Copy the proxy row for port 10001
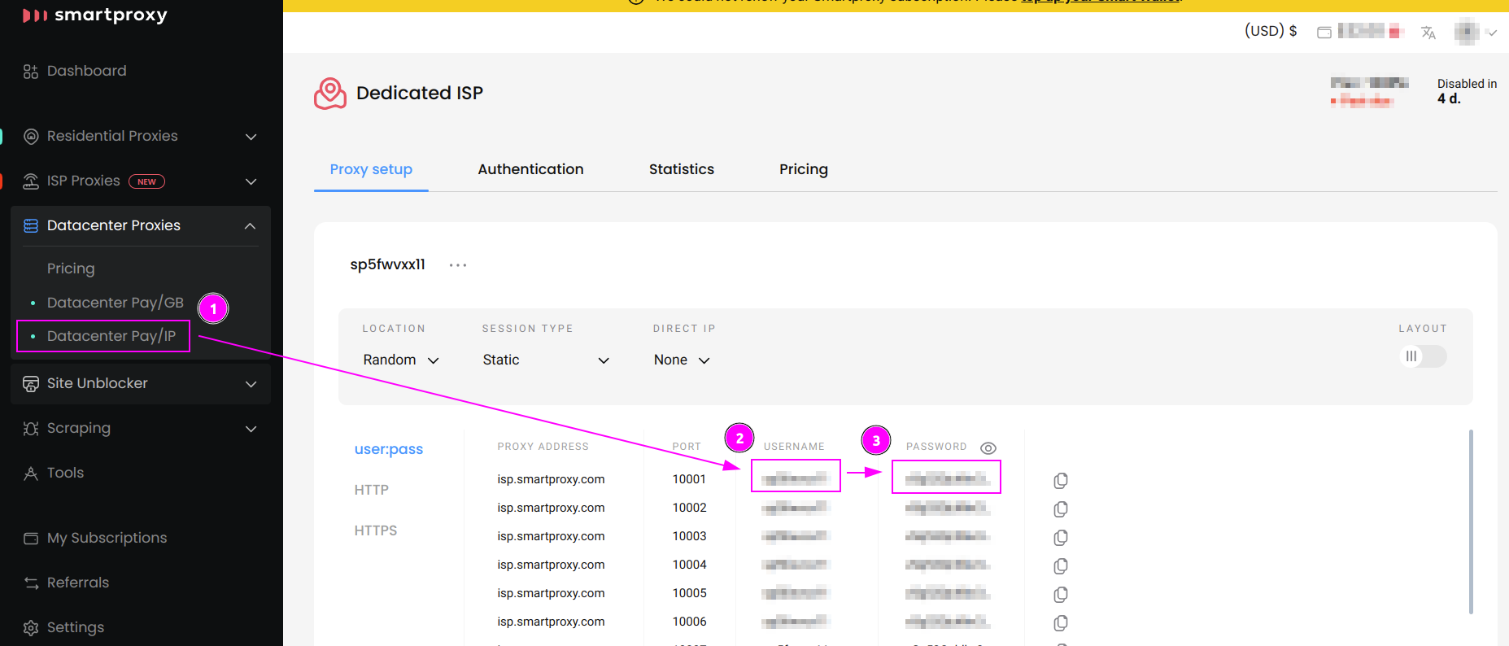 1060,481
